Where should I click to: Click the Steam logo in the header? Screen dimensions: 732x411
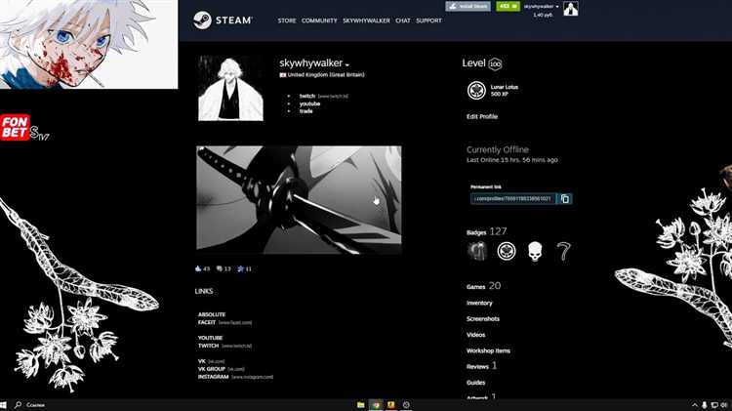(x=223, y=20)
